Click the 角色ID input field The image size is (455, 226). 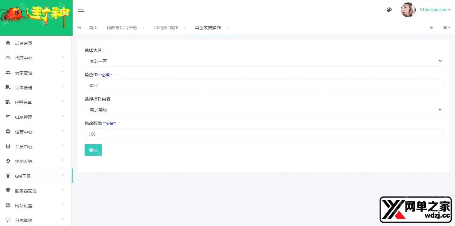pos(264,85)
